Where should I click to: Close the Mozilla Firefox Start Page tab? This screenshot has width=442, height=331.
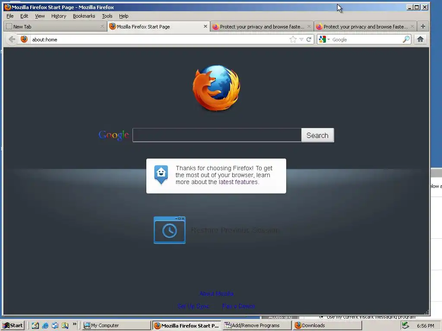pyautogui.click(x=205, y=26)
